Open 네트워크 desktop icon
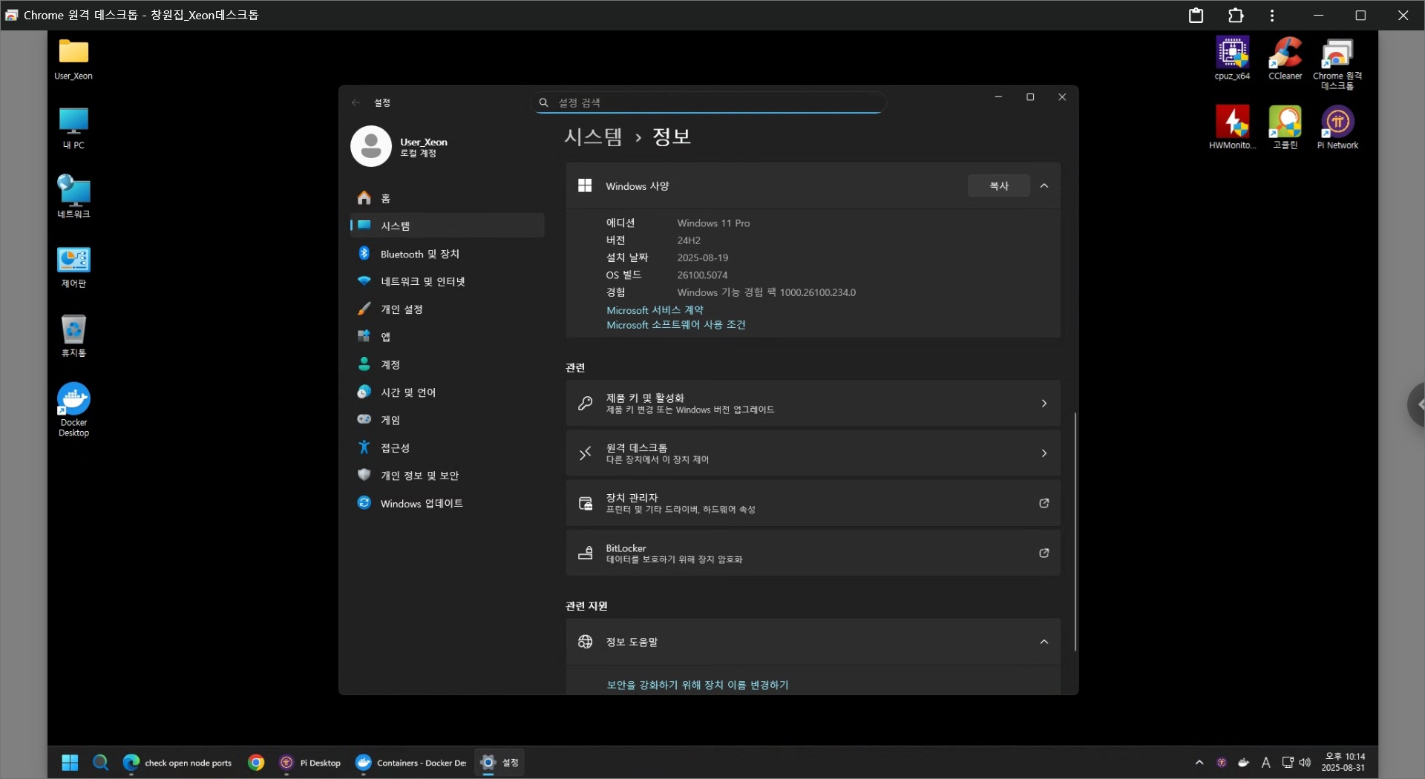Screen dimensions: 1425x779 pos(73,197)
